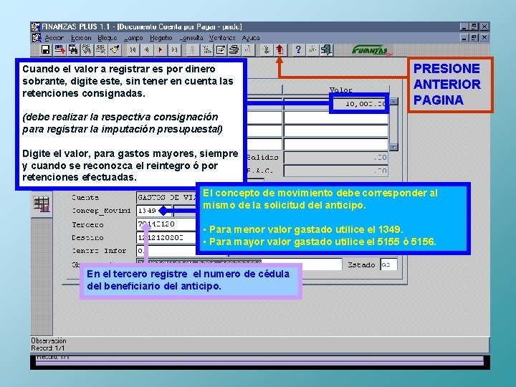Close the Finanzas Plus main window
The image size is (516, 387).
[x=484, y=27]
